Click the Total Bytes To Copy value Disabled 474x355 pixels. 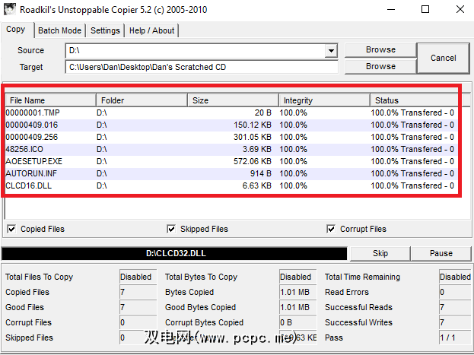click(297, 277)
